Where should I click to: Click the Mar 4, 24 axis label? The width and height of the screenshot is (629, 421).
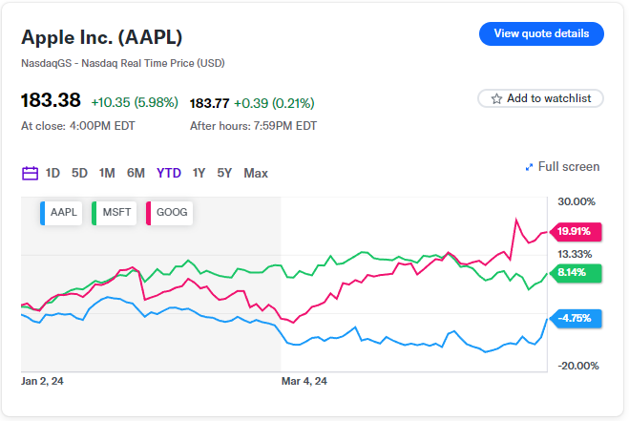304,381
